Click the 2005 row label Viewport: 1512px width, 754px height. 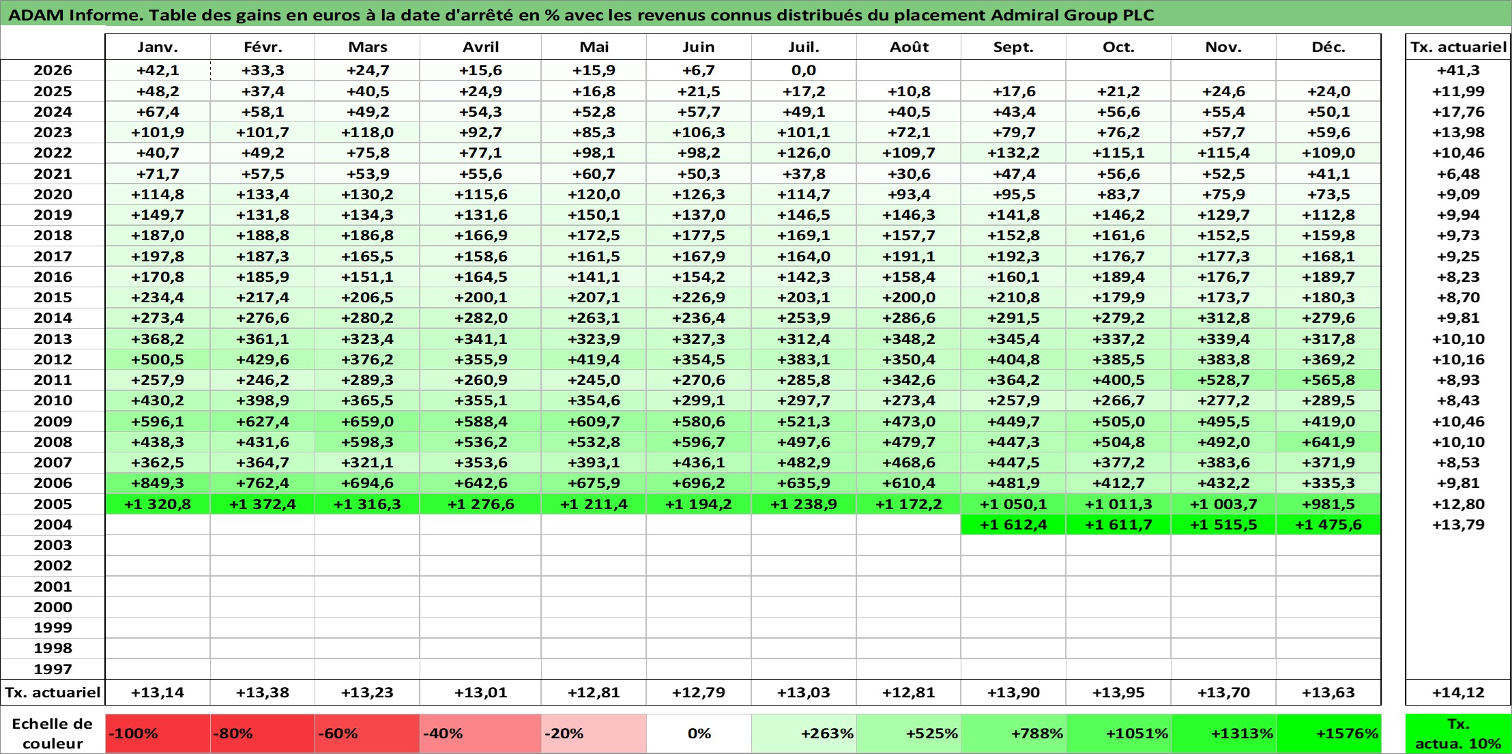pos(53,504)
